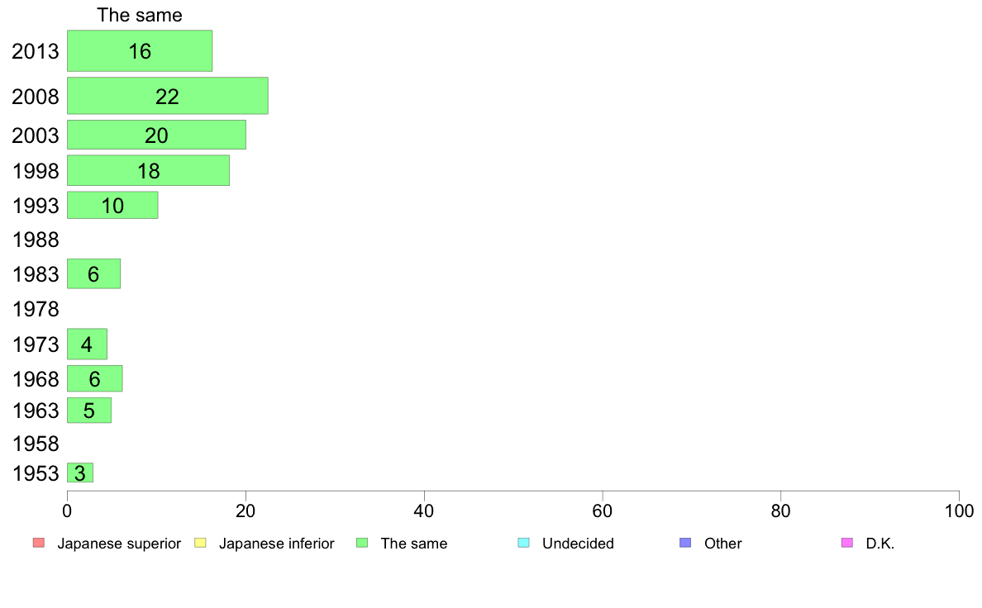Select the 2008 bar showing 22
The image size is (982, 608).
tap(167, 96)
